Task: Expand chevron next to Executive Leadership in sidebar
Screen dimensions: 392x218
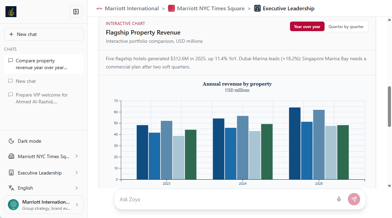Action: point(77,173)
